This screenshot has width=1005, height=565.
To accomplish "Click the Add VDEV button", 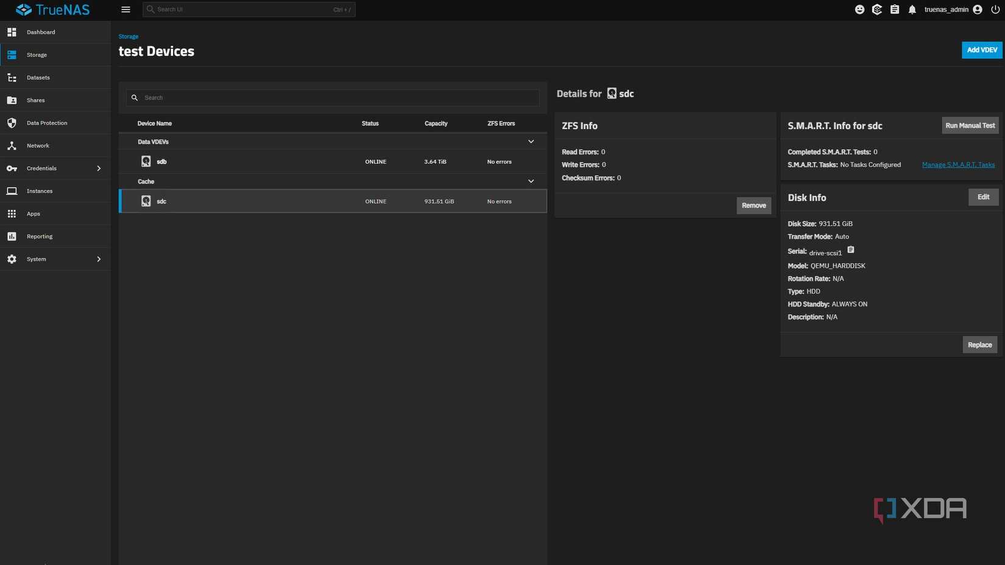I will click(981, 50).
